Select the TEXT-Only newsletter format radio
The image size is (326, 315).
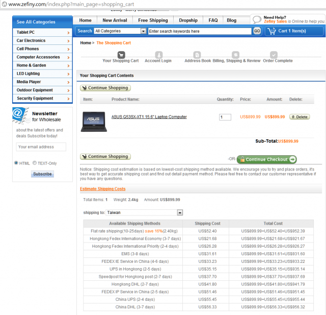coord(35,163)
